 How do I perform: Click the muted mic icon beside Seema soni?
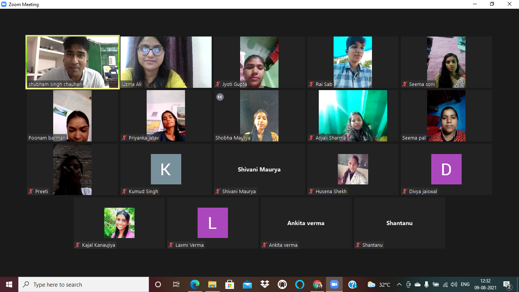(405, 84)
